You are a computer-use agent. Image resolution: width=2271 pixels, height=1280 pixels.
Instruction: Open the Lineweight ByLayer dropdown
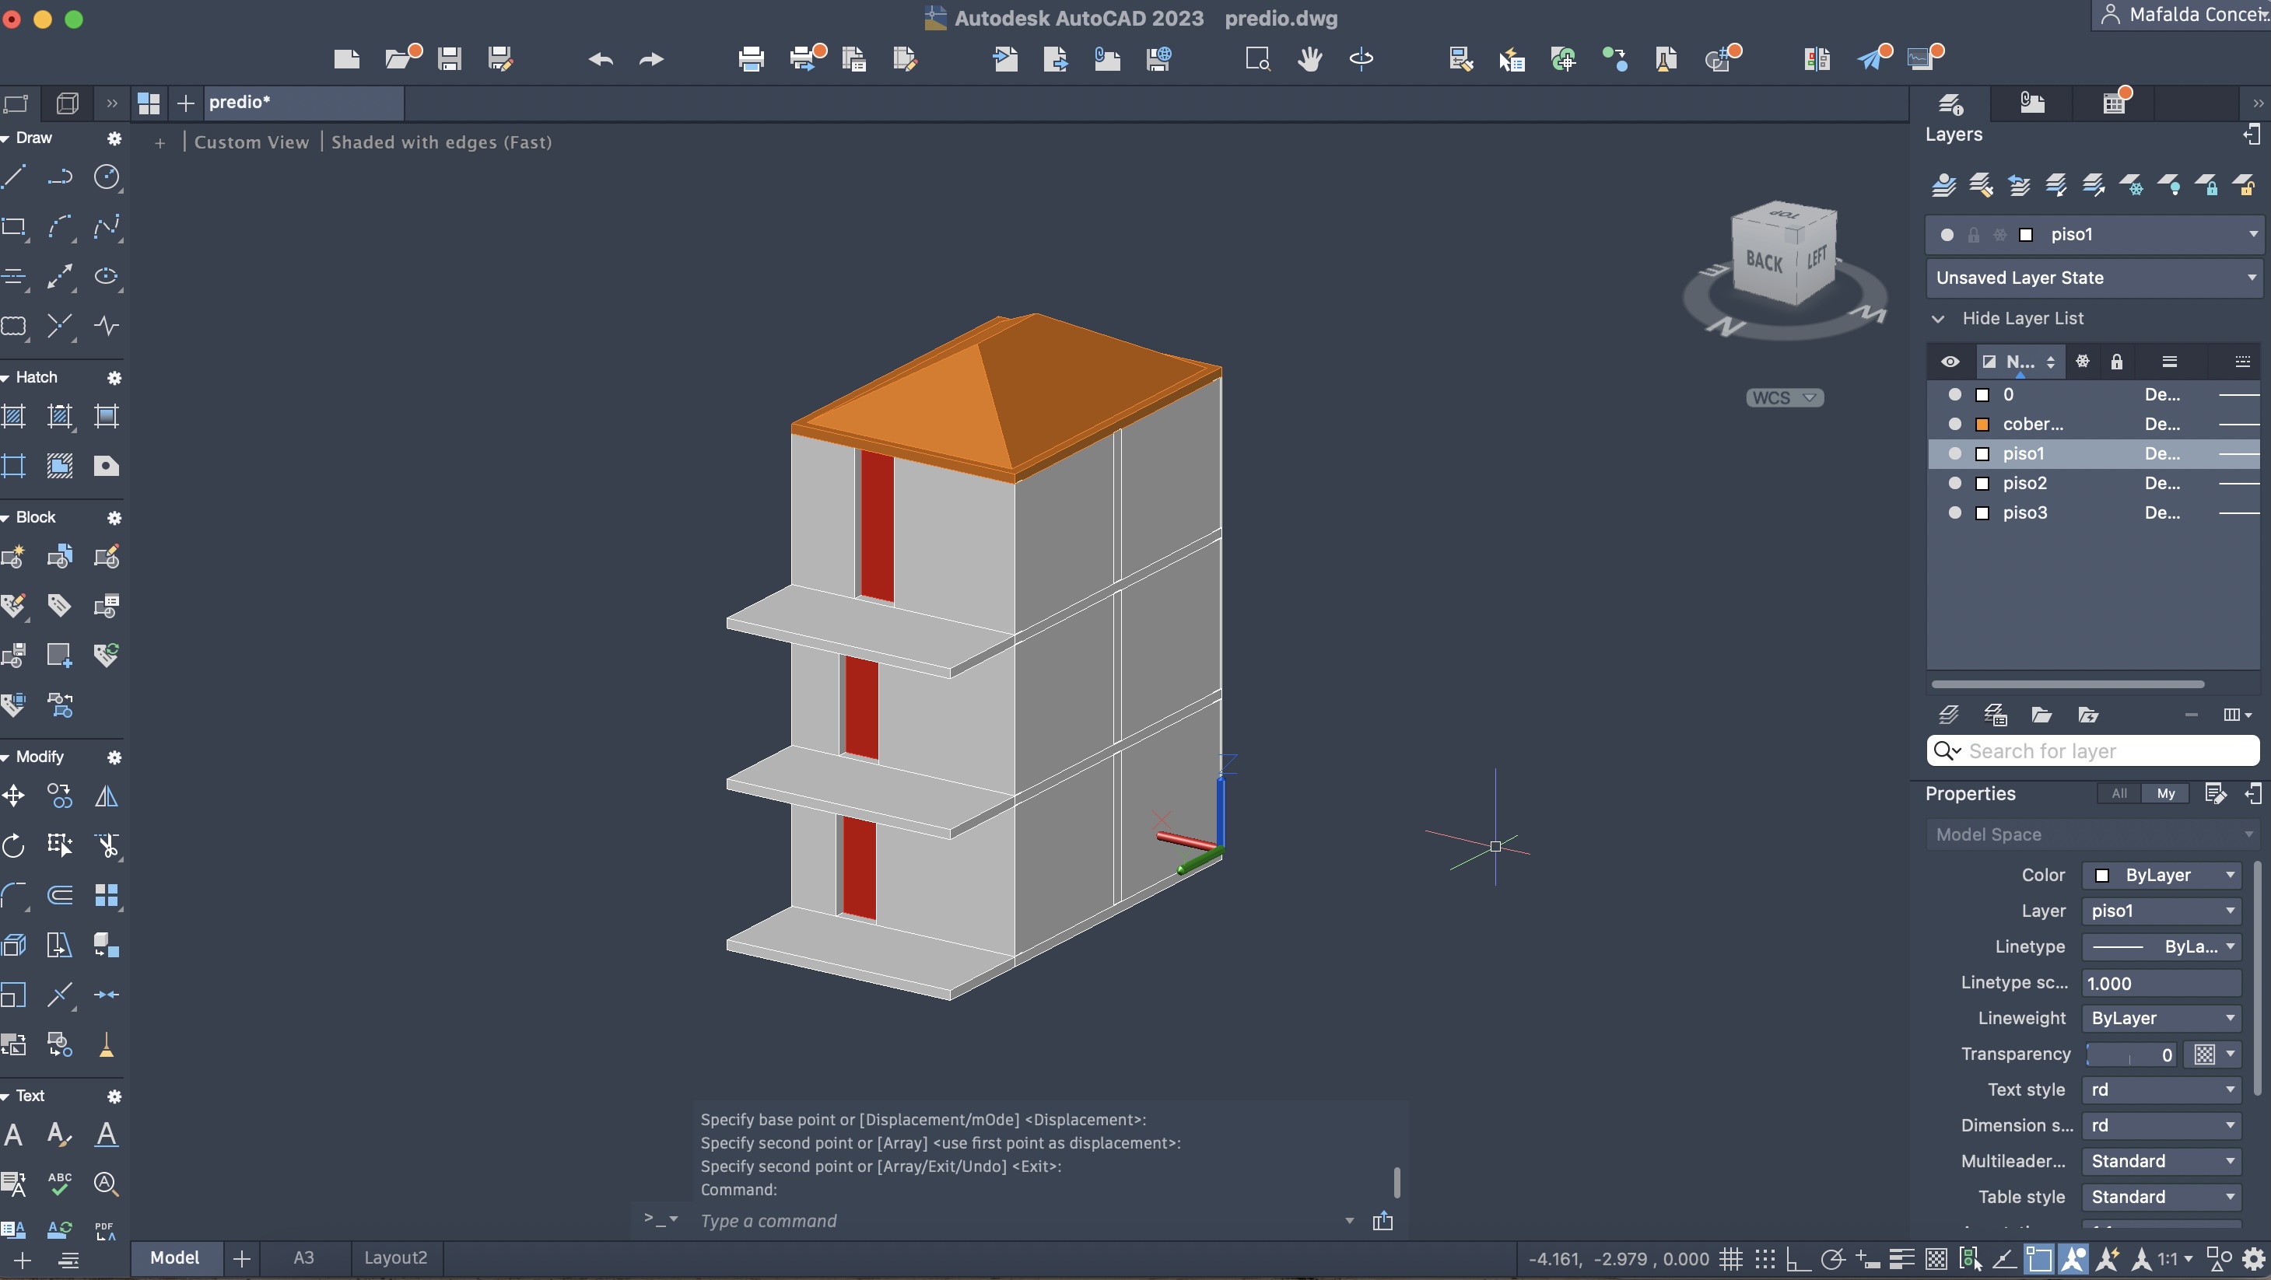[x=2161, y=1019]
